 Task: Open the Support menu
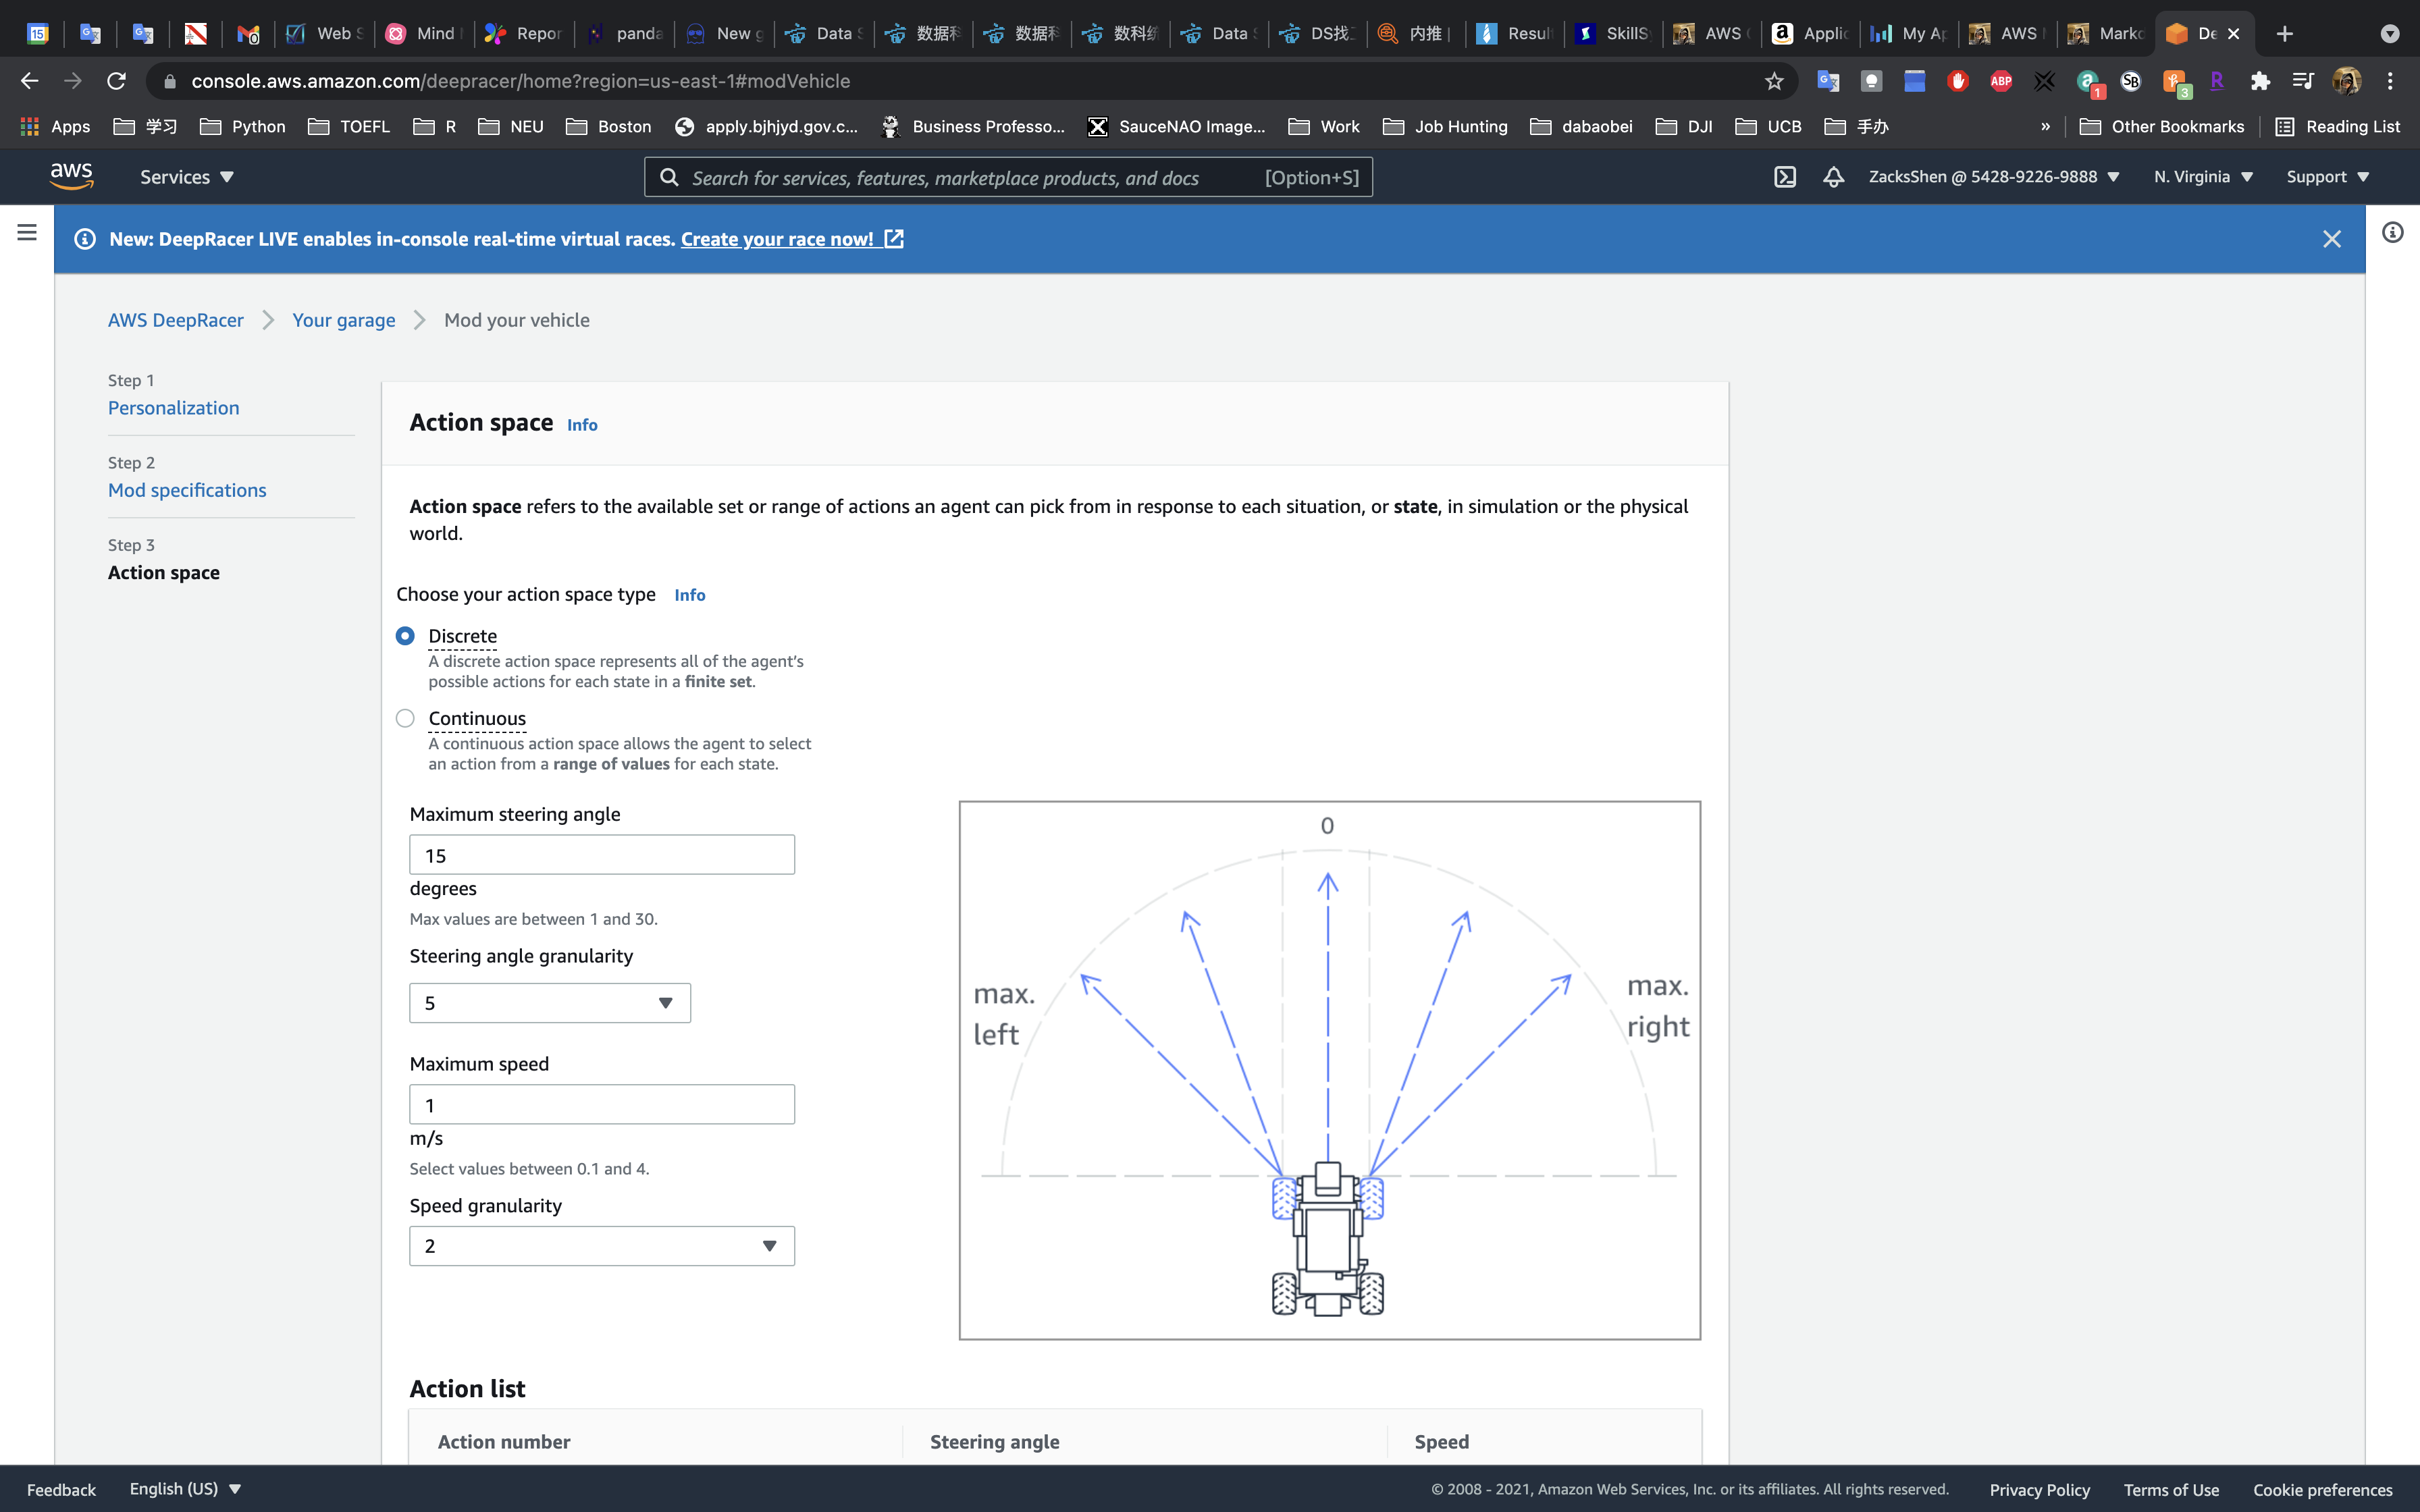2327,177
